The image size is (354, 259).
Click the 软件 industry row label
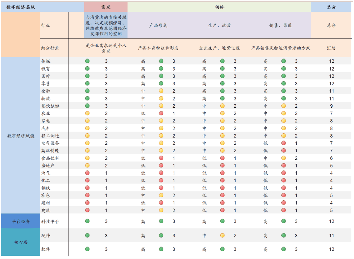click(x=46, y=249)
